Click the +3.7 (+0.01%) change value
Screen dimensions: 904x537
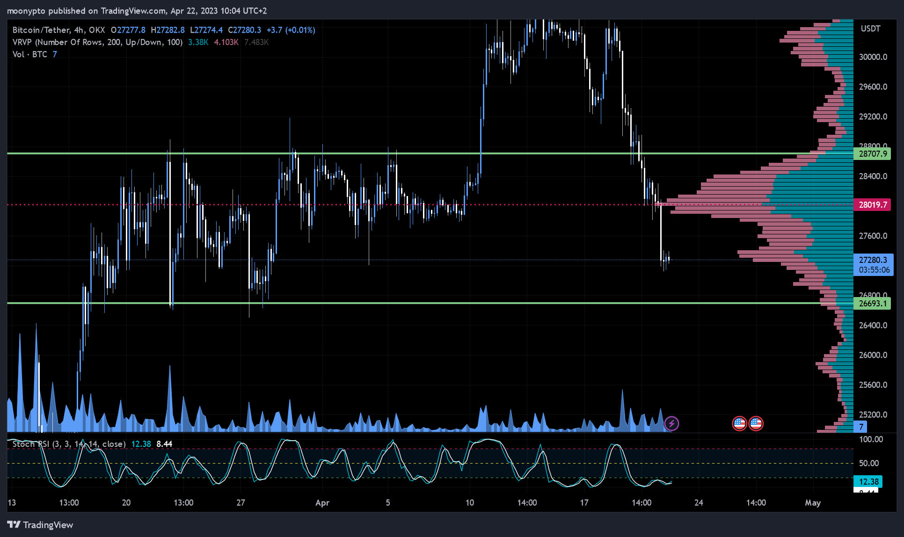(x=291, y=30)
